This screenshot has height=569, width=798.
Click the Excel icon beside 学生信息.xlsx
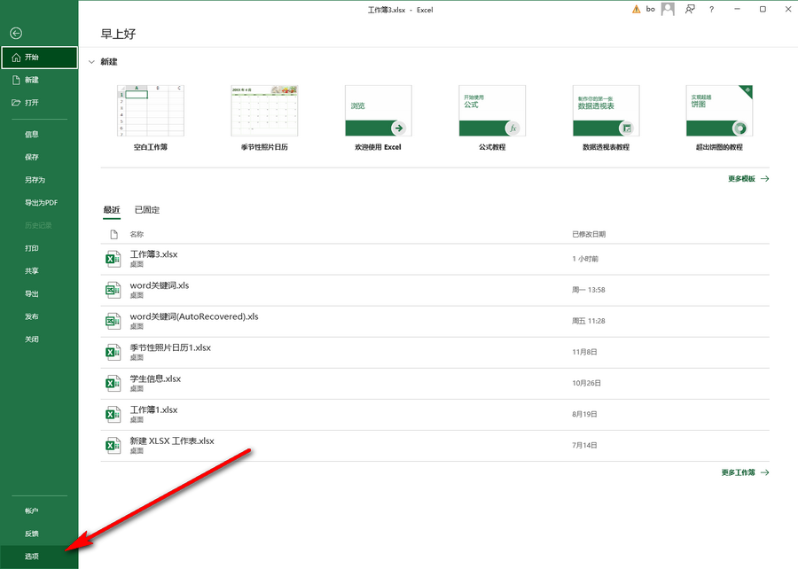click(113, 382)
